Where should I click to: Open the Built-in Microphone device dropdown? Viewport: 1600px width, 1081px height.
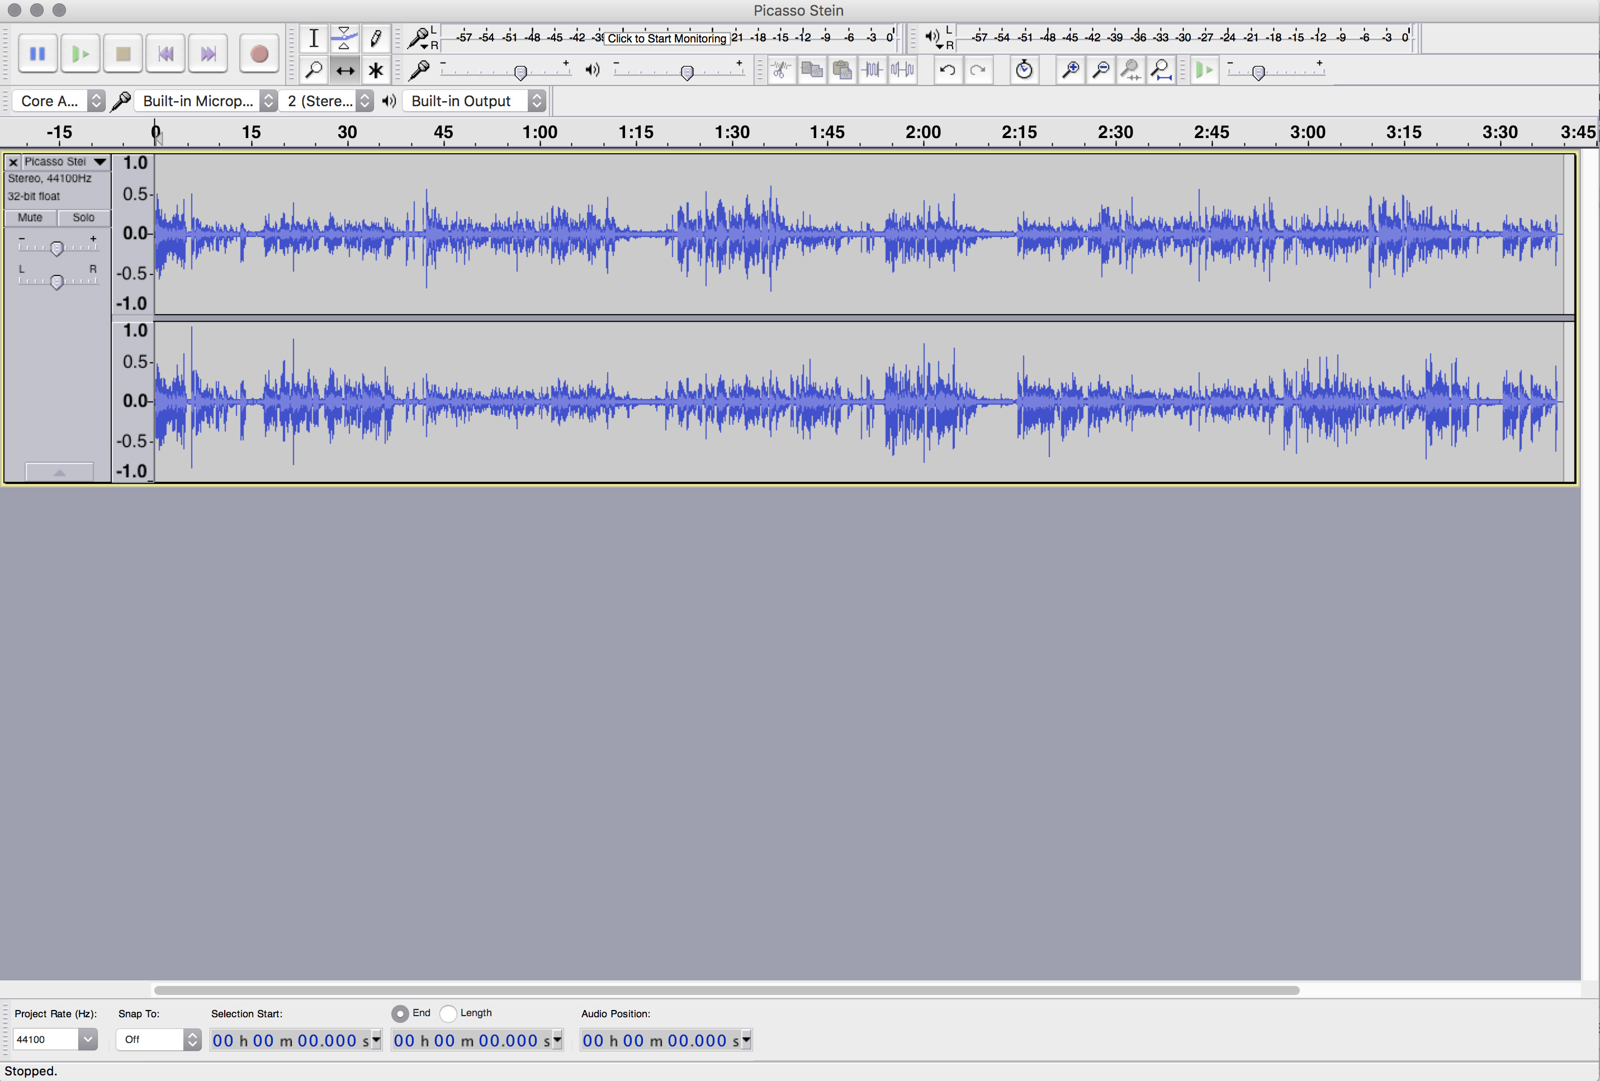coord(206,101)
